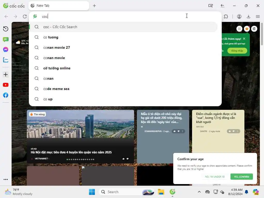264x198 pixels.
Task: Click the 'Tin nóng' badge
Action: tap(37, 114)
